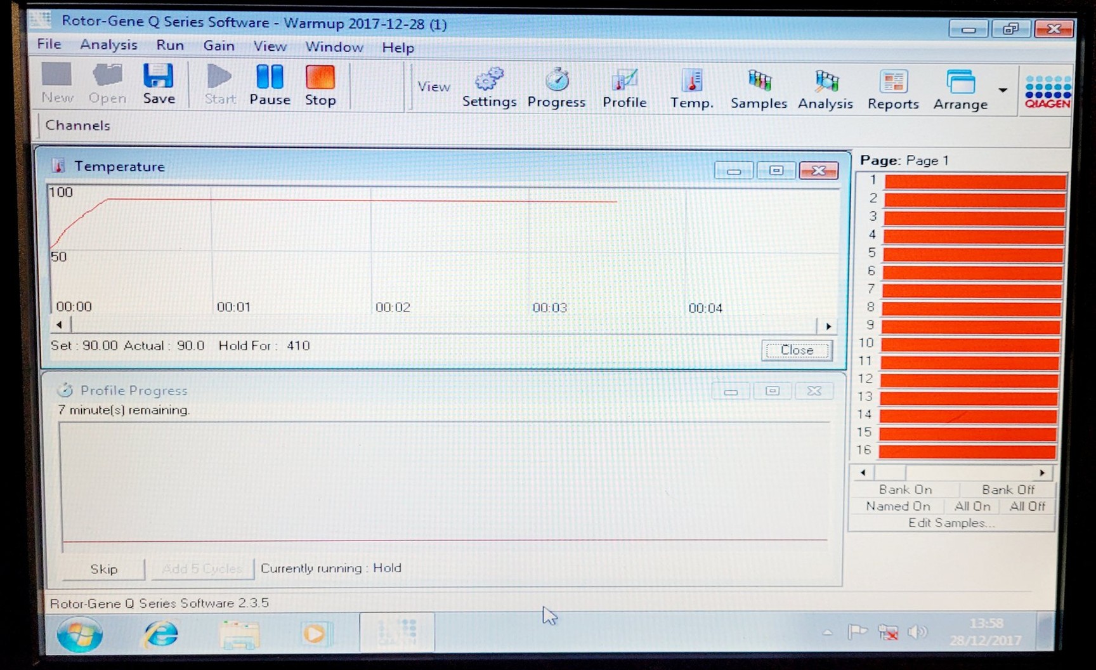
Task: Toggle sample 5 red swatch
Action: tap(972, 255)
